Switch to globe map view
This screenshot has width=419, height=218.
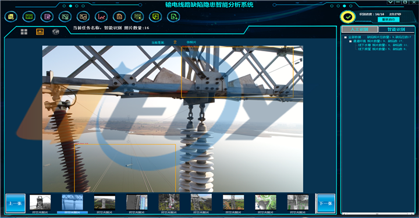[x=56, y=32]
